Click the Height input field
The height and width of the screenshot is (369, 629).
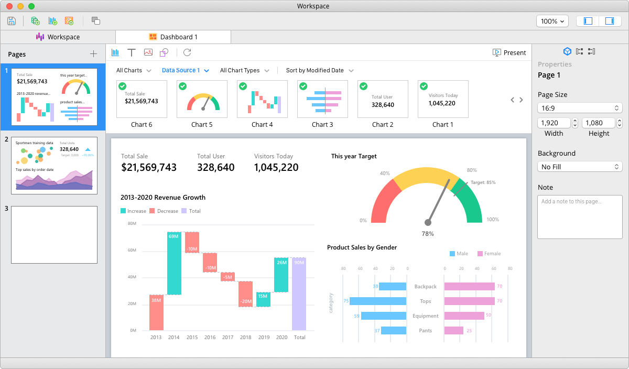click(x=599, y=123)
